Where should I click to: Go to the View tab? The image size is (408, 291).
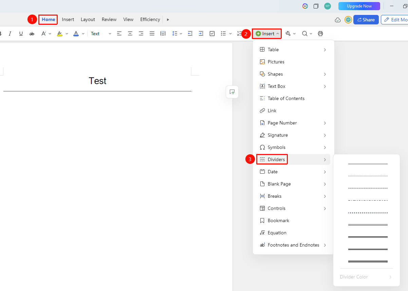pos(128,20)
